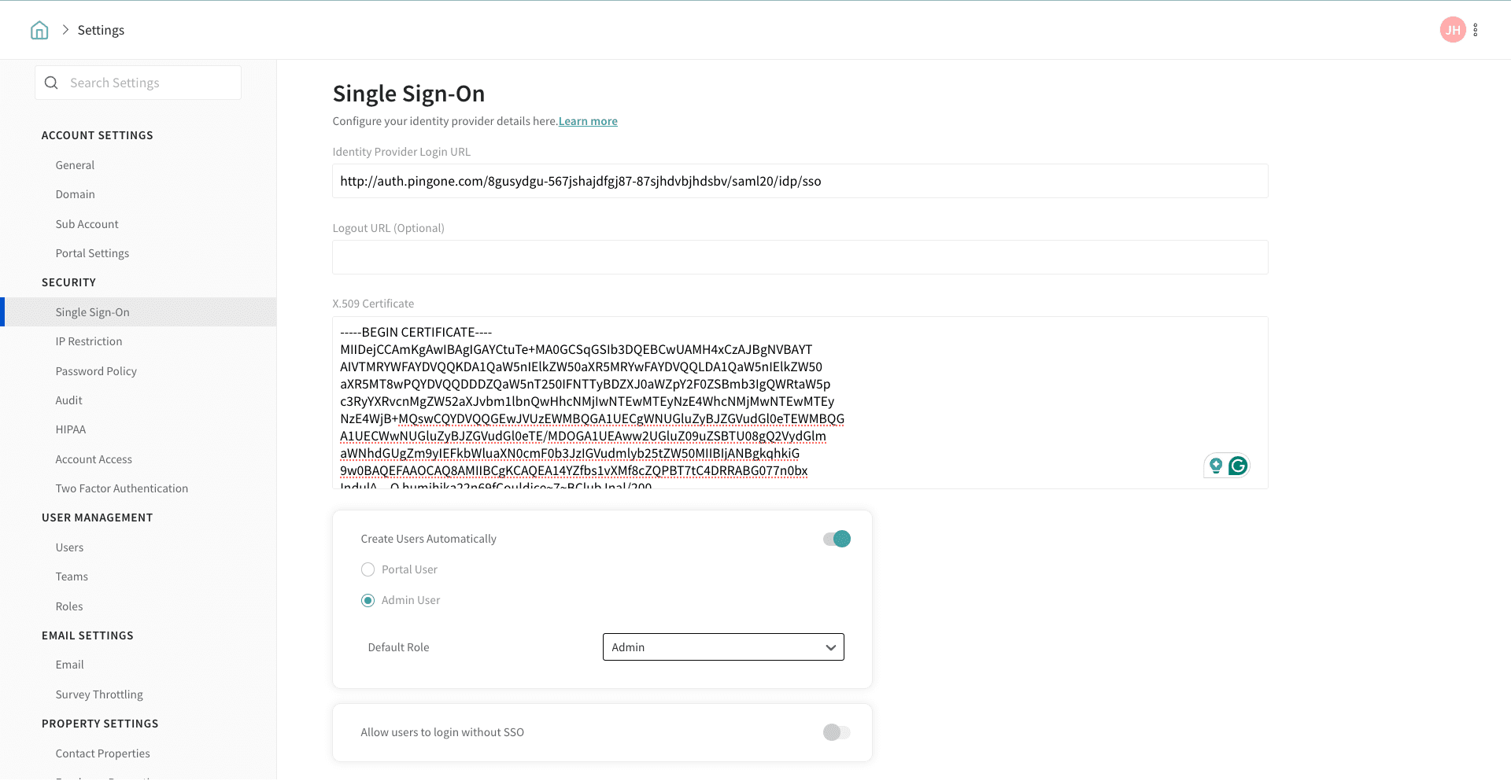
Task: Click the Identity Provider Login URL field
Action: coord(800,181)
